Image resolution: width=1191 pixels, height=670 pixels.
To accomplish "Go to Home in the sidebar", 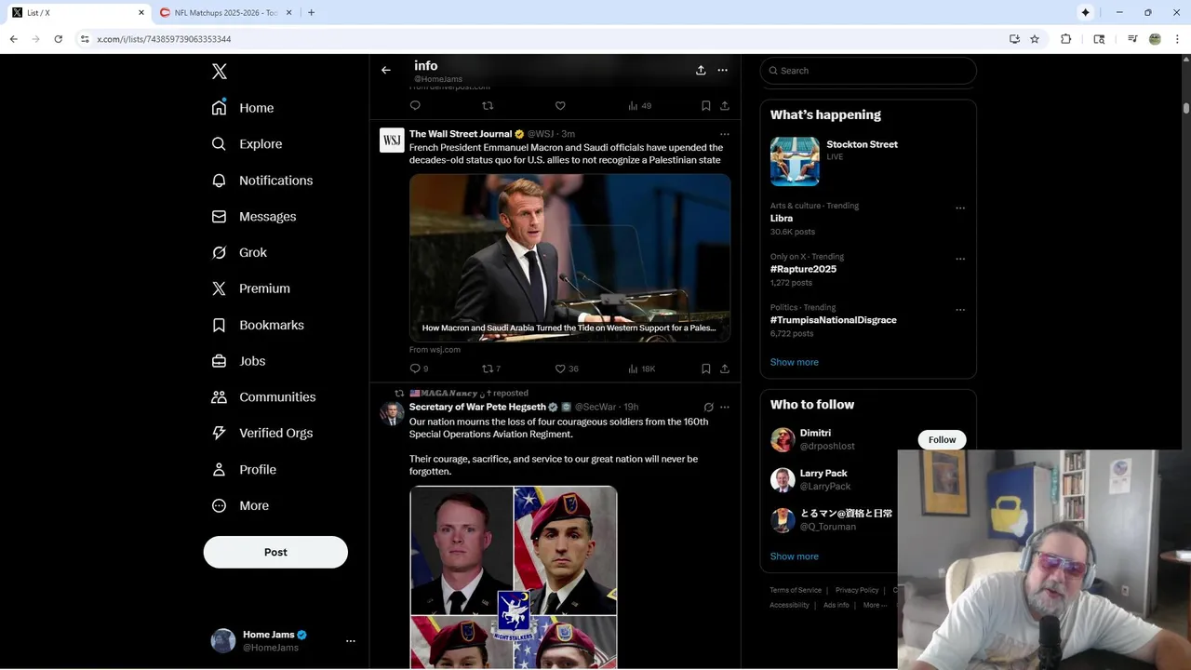I will click(x=243, y=108).
